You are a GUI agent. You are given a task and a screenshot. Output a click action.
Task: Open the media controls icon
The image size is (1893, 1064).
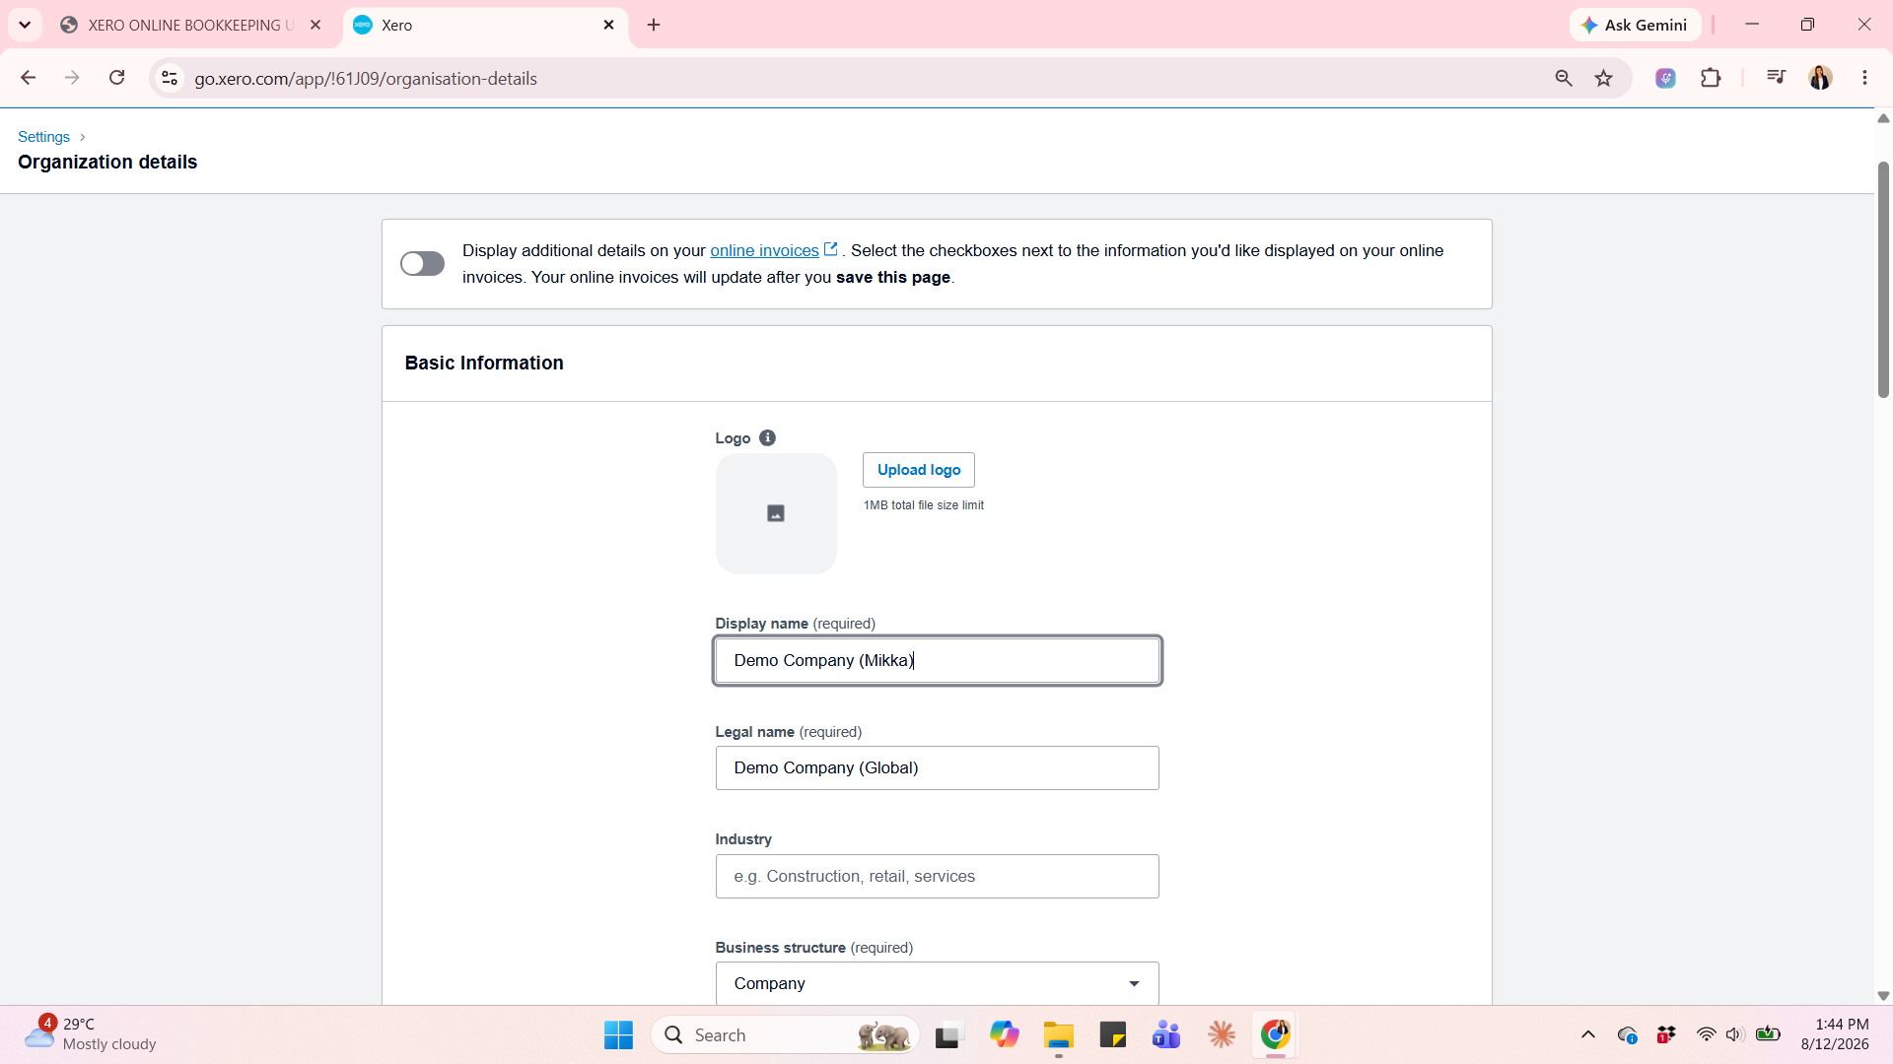pos(1776,78)
